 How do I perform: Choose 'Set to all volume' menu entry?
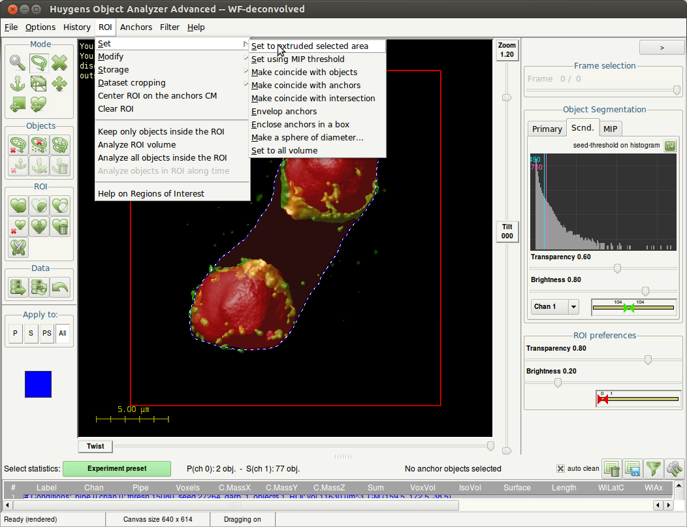click(284, 151)
